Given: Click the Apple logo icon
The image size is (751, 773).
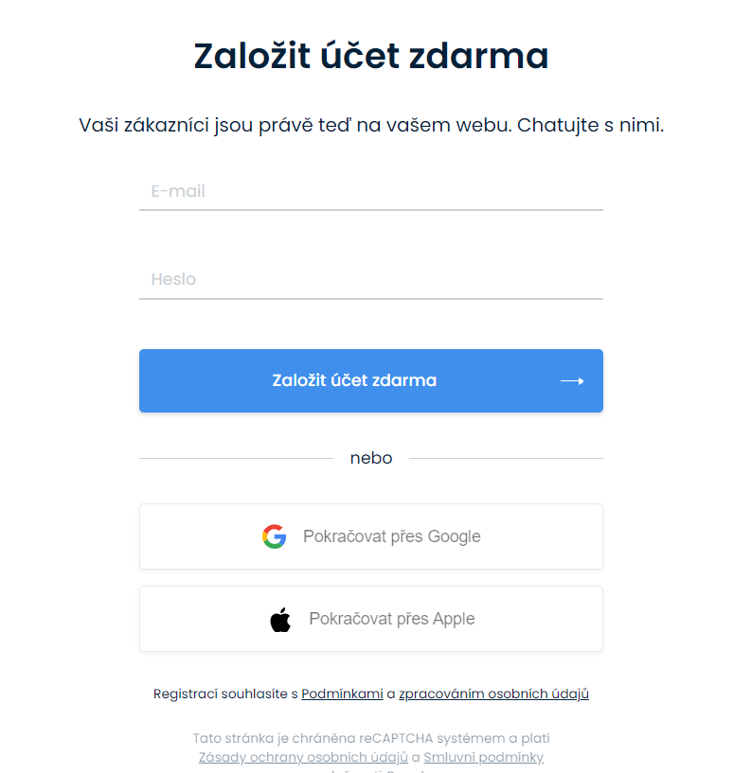Looking at the screenshot, I should click(280, 619).
